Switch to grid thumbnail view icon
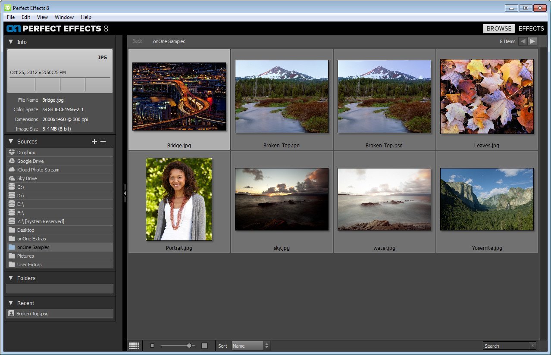The width and height of the screenshot is (551, 355). coord(134,346)
